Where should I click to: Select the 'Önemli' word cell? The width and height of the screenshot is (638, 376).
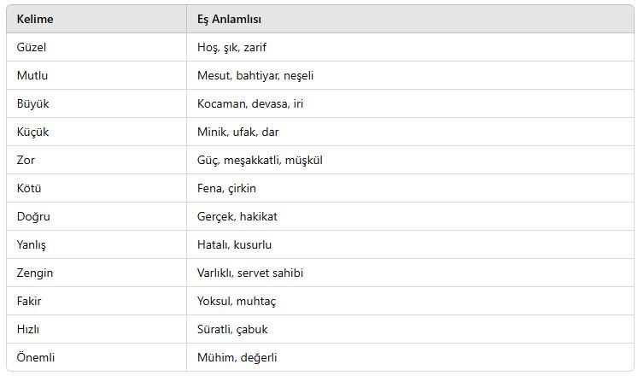[97, 357]
